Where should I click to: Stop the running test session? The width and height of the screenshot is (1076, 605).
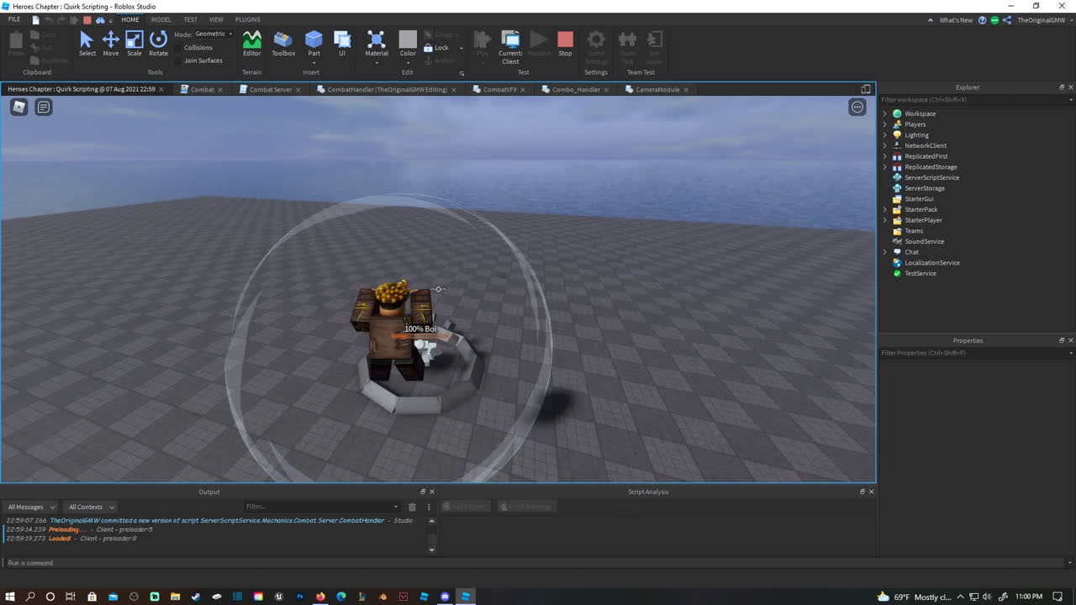(565, 44)
